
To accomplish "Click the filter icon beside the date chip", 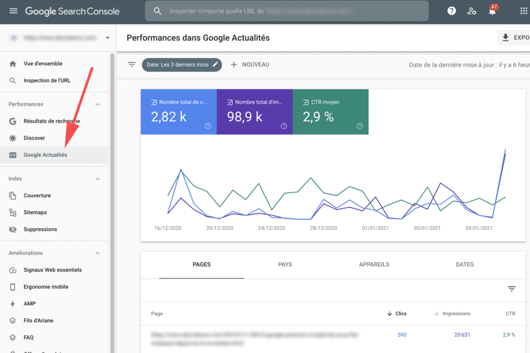I will pos(132,65).
